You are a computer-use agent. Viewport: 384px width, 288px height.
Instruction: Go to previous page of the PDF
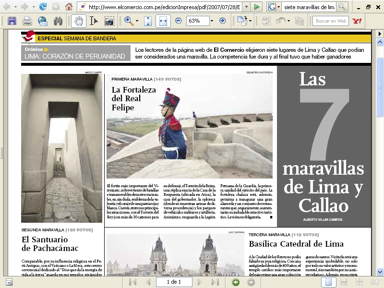tap(148, 282)
